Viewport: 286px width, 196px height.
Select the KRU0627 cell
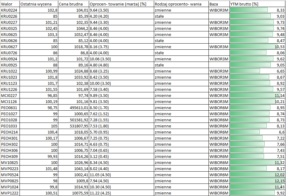click(x=10, y=47)
